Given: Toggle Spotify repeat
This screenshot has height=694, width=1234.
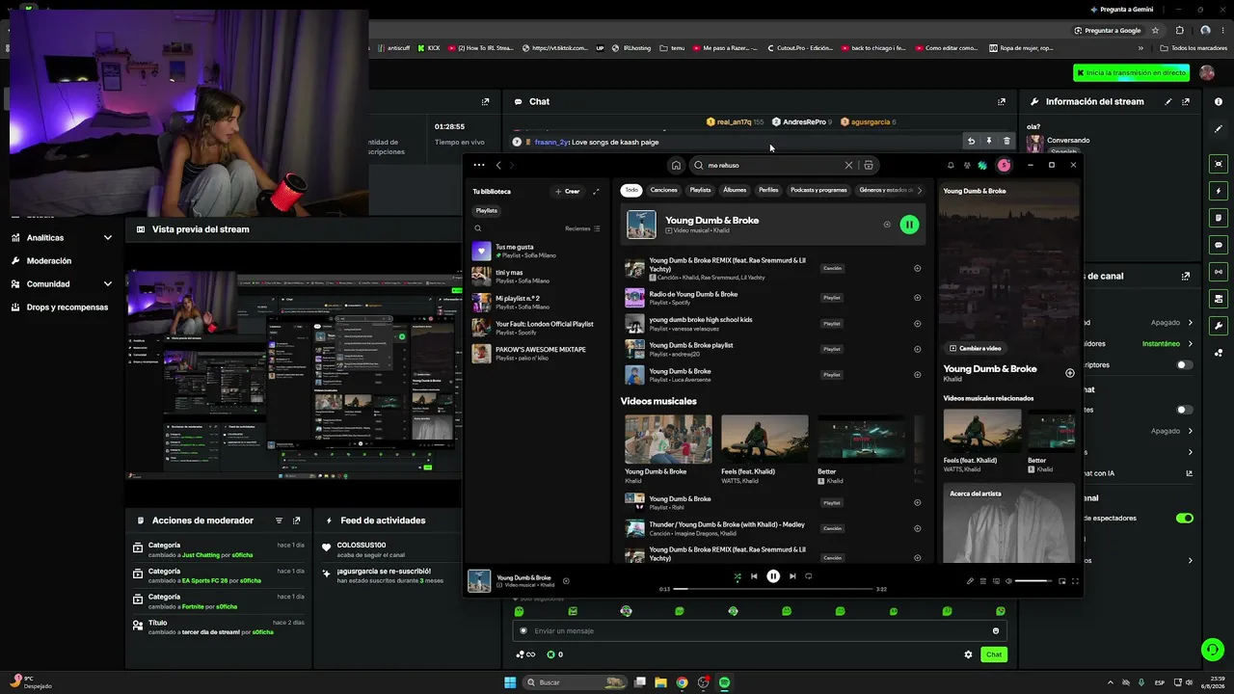Looking at the screenshot, I should click(809, 576).
